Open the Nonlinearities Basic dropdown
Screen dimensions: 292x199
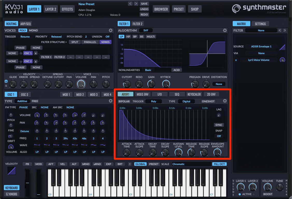pyautogui.click(x=148, y=70)
